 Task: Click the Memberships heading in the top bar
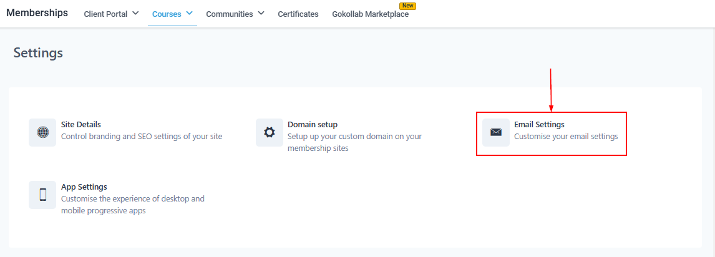coord(37,13)
